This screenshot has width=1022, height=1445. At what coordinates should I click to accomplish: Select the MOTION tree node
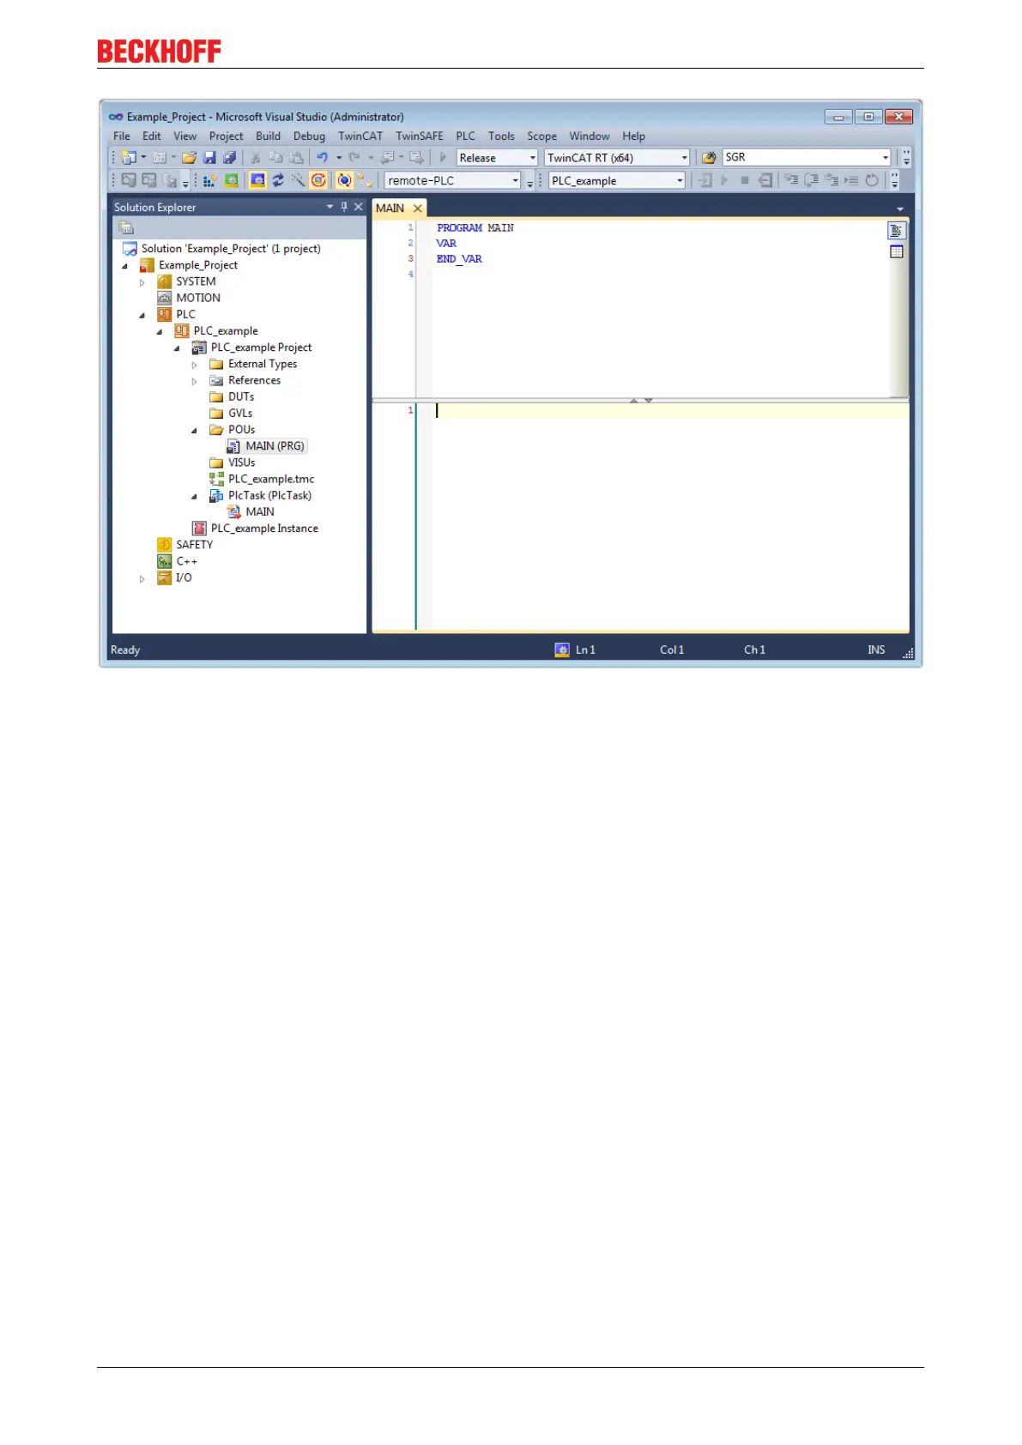[198, 298]
